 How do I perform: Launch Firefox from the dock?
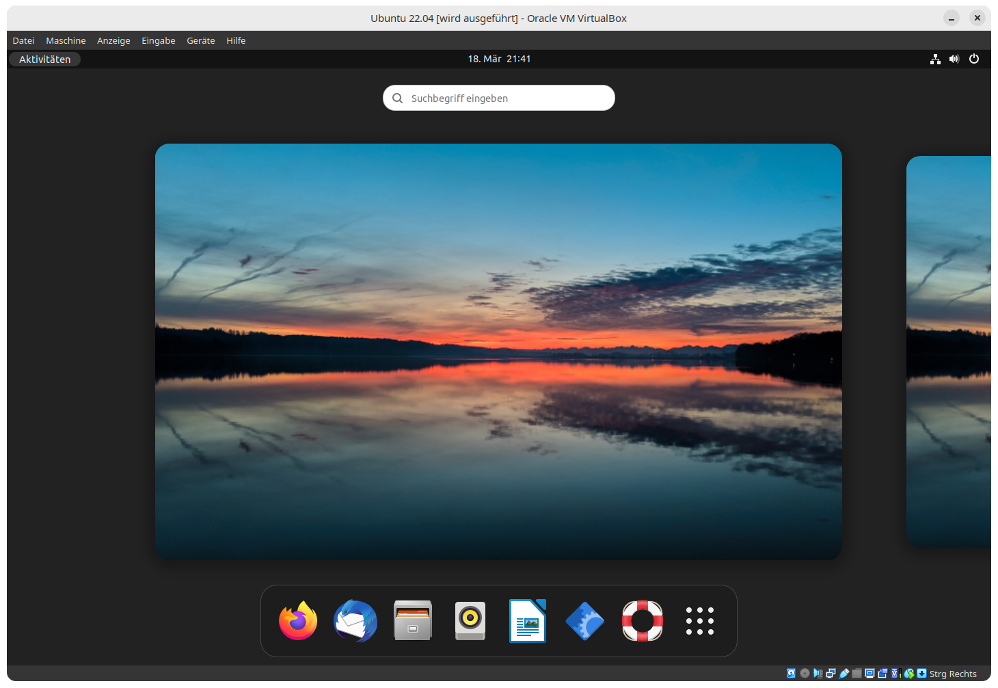click(298, 621)
